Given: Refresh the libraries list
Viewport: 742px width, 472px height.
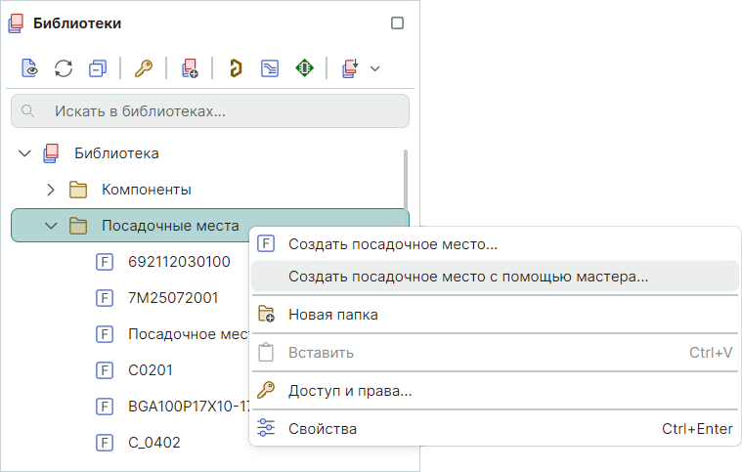Looking at the screenshot, I should [x=64, y=68].
